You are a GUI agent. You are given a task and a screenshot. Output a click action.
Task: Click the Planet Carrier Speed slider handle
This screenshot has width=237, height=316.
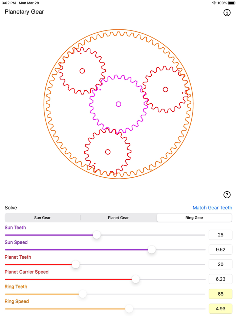click(x=136, y=279)
